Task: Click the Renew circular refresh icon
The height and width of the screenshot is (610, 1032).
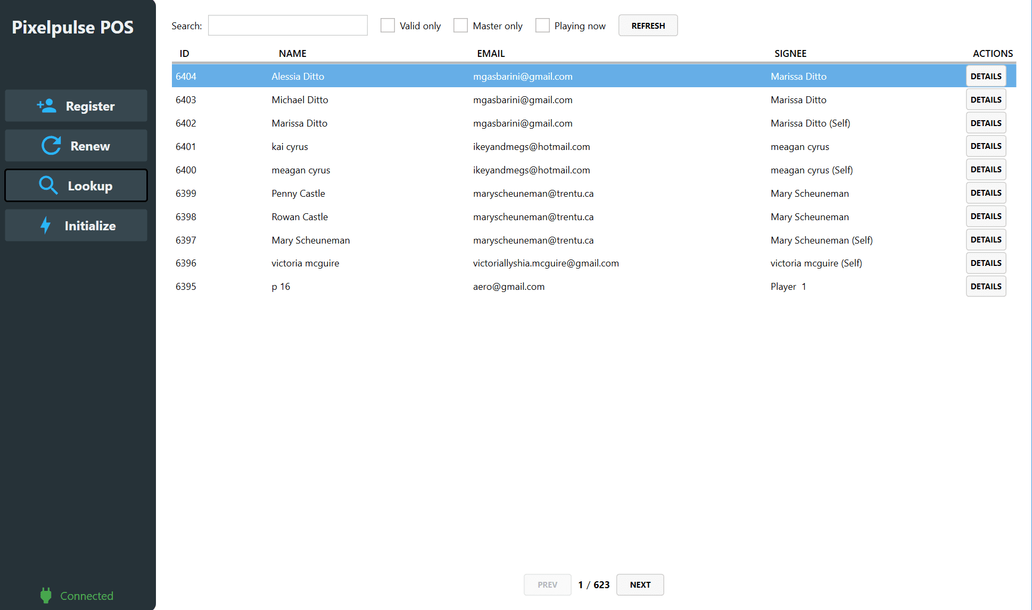Action: coord(51,145)
